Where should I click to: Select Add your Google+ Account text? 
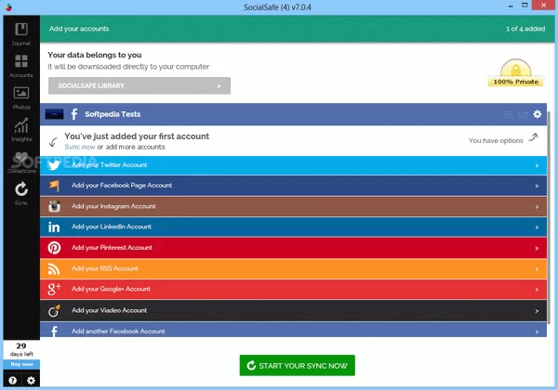pyautogui.click(x=111, y=289)
